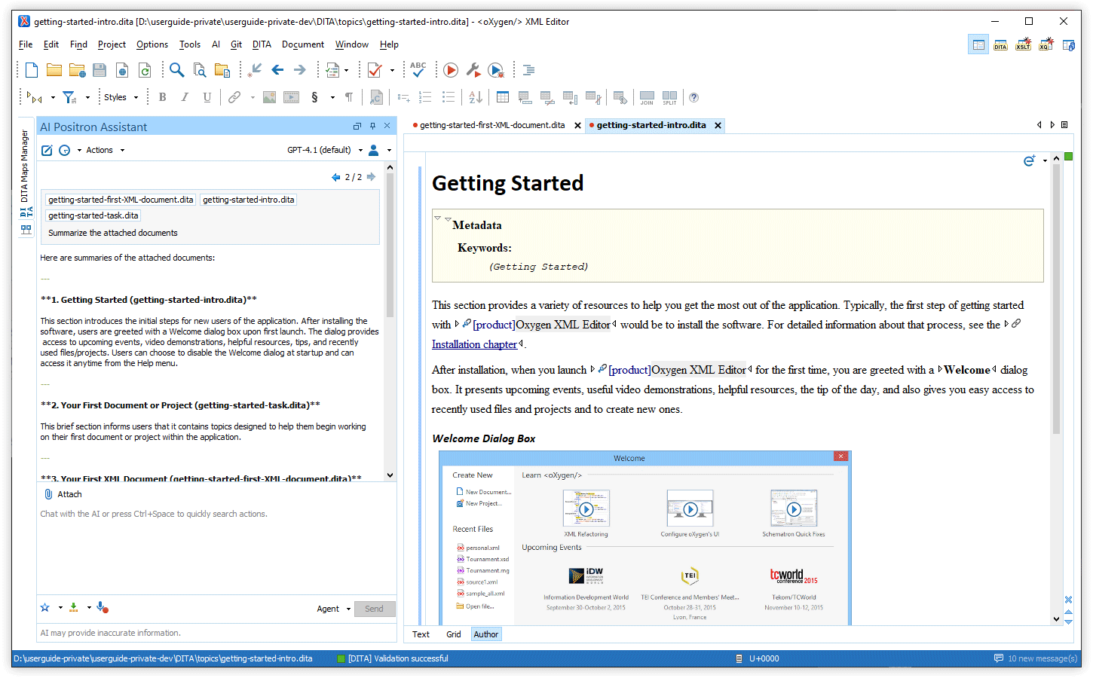The height and width of the screenshot is (678, 1093).
Task: Click the Send button
Action: click(375, 609)
